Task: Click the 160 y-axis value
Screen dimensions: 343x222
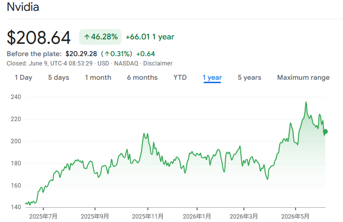Action: (16, 186)
